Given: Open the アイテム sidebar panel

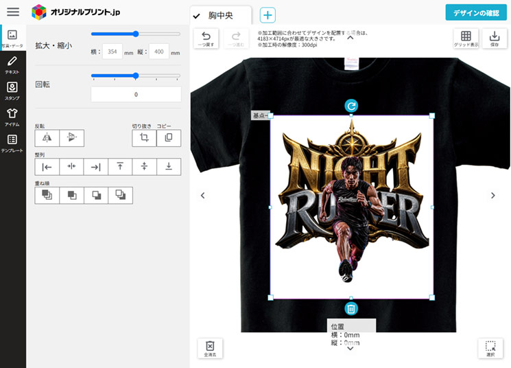Looking at the screenshot, I should [x=12, y=117].
